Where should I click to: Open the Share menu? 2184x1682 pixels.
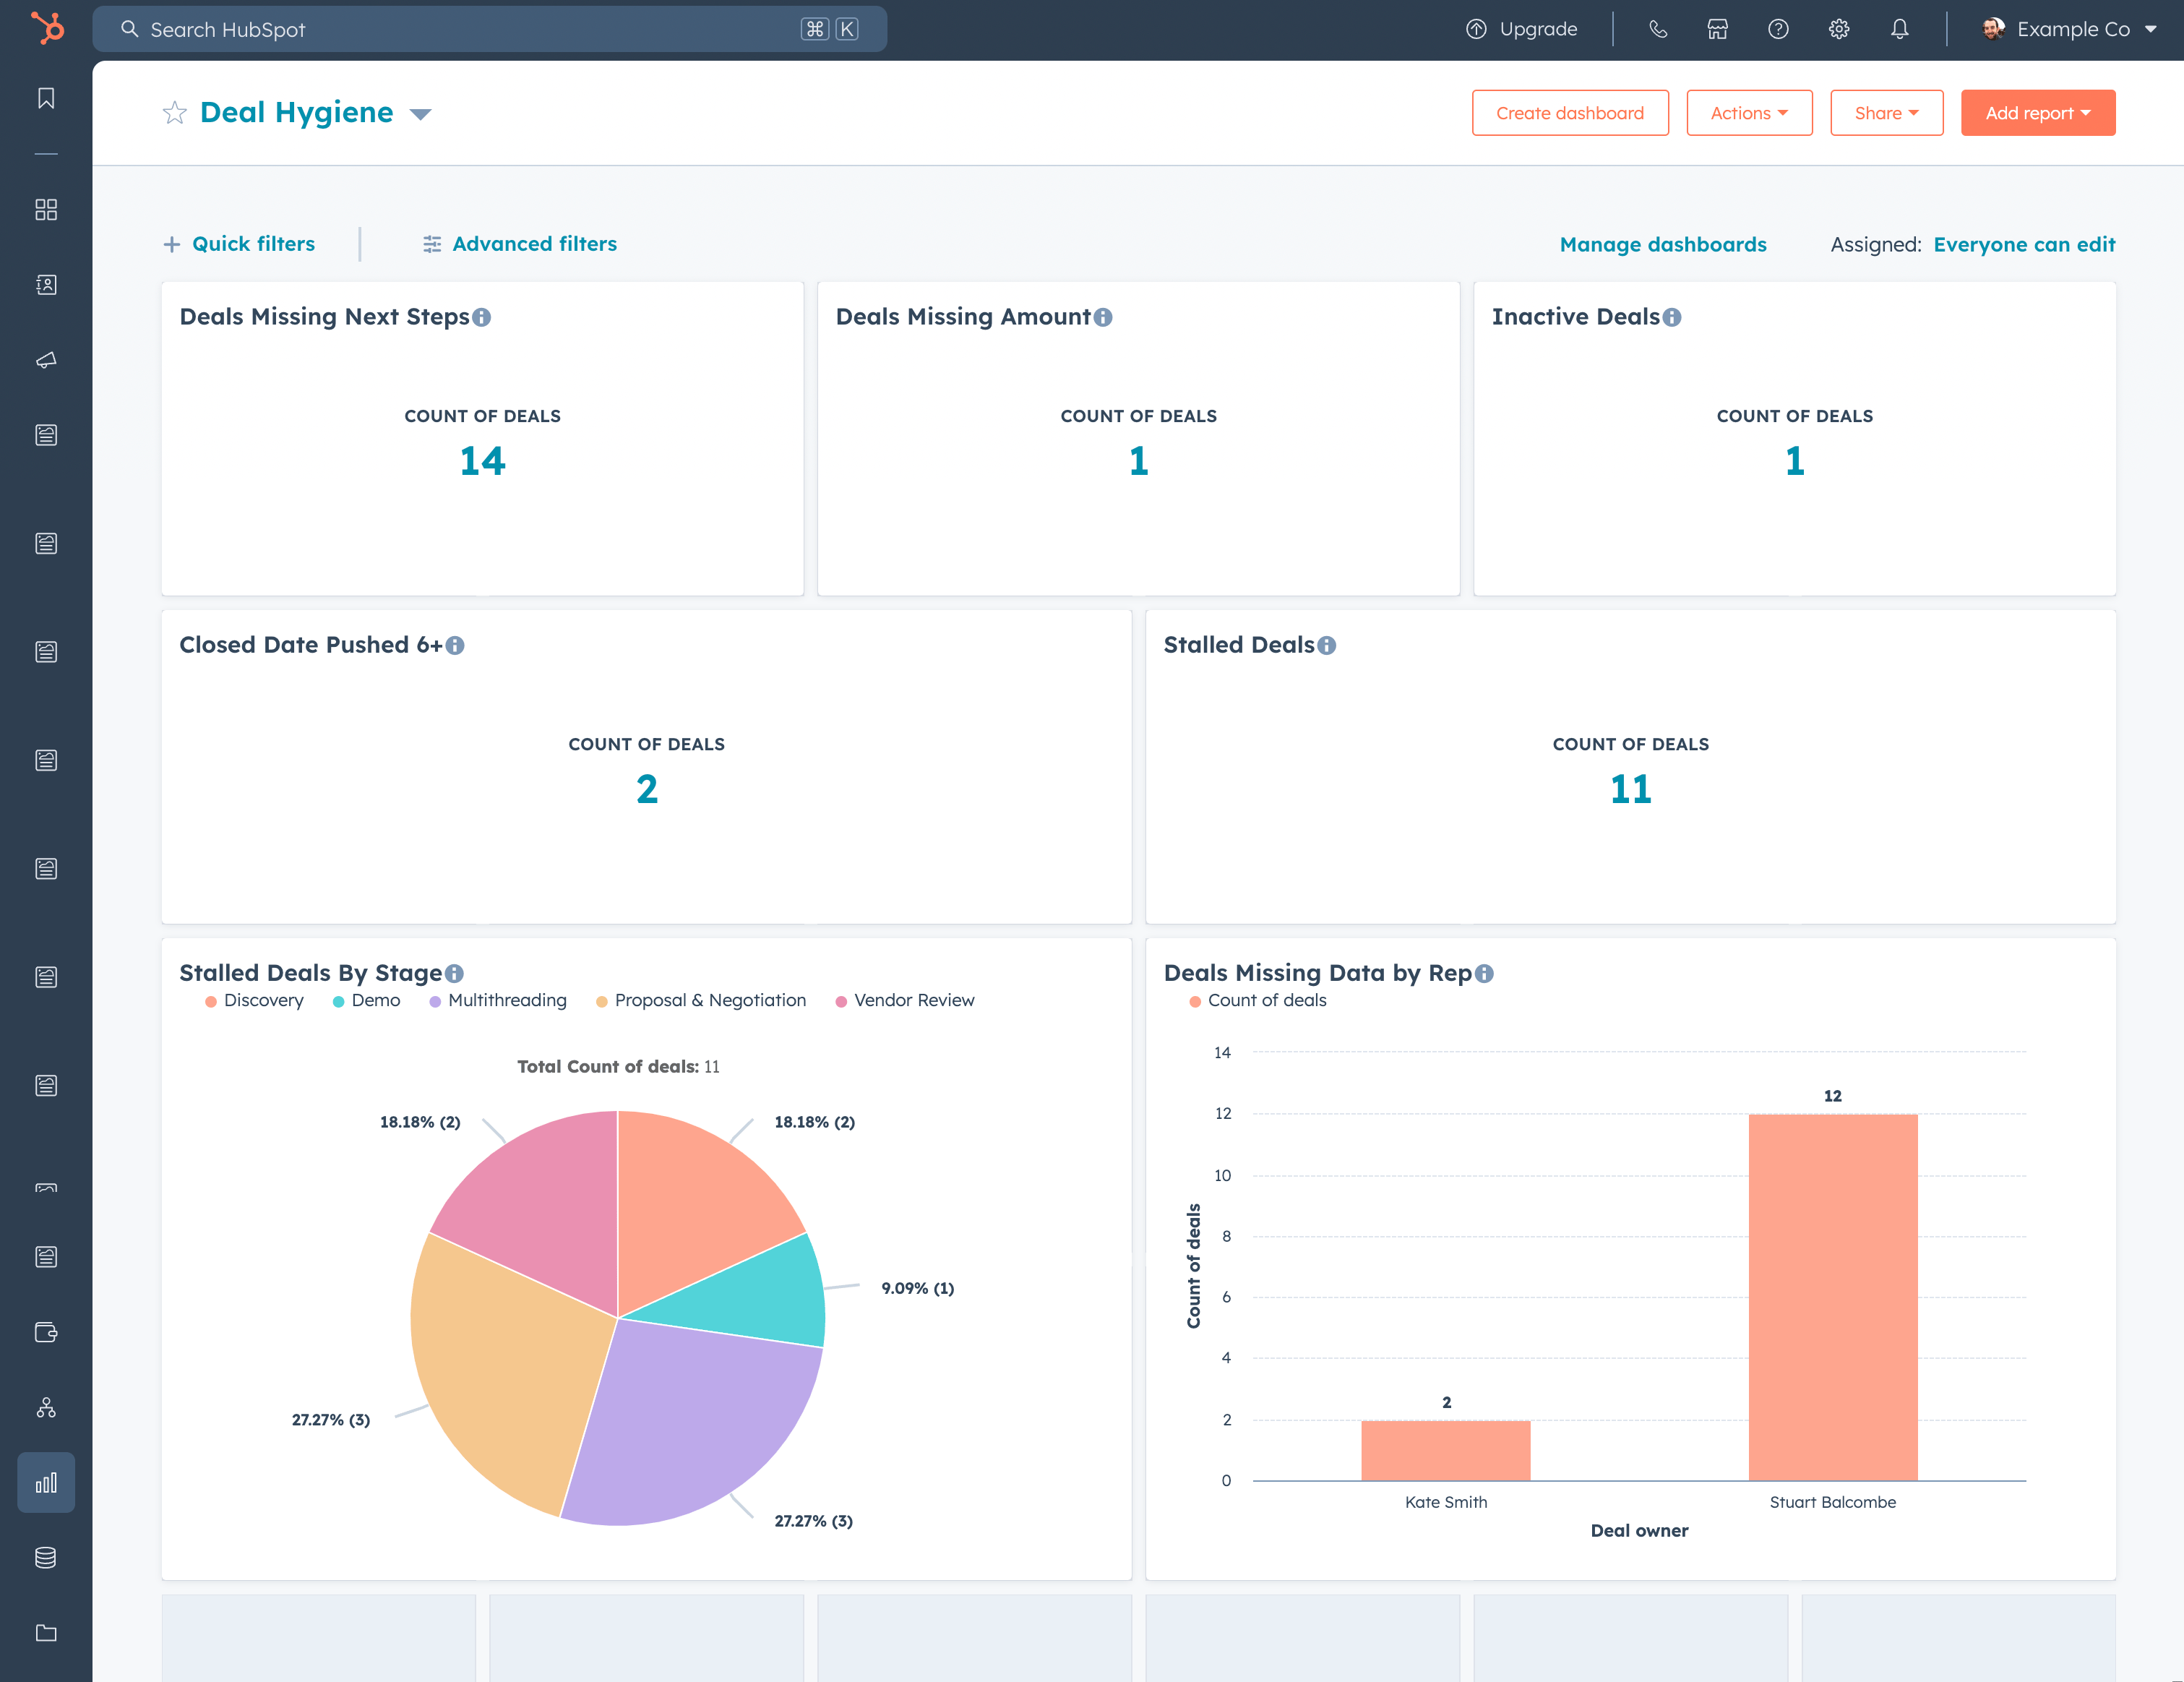tap(1885, 113)
